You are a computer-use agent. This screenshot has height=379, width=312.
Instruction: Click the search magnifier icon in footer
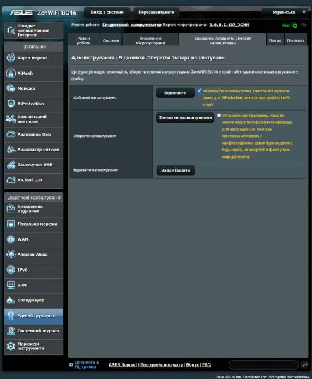point(304,364)
